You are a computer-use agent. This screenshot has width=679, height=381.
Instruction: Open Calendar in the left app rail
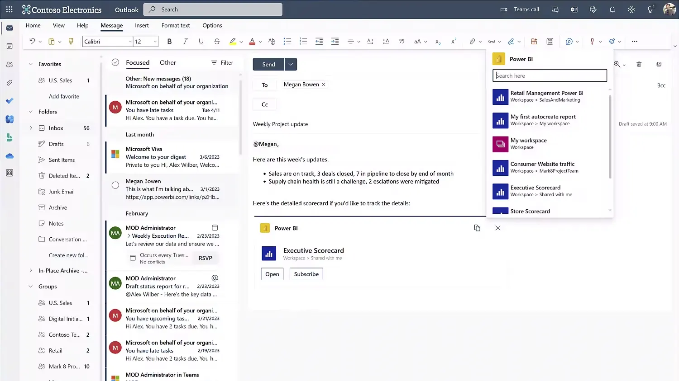tap(10, 46)
